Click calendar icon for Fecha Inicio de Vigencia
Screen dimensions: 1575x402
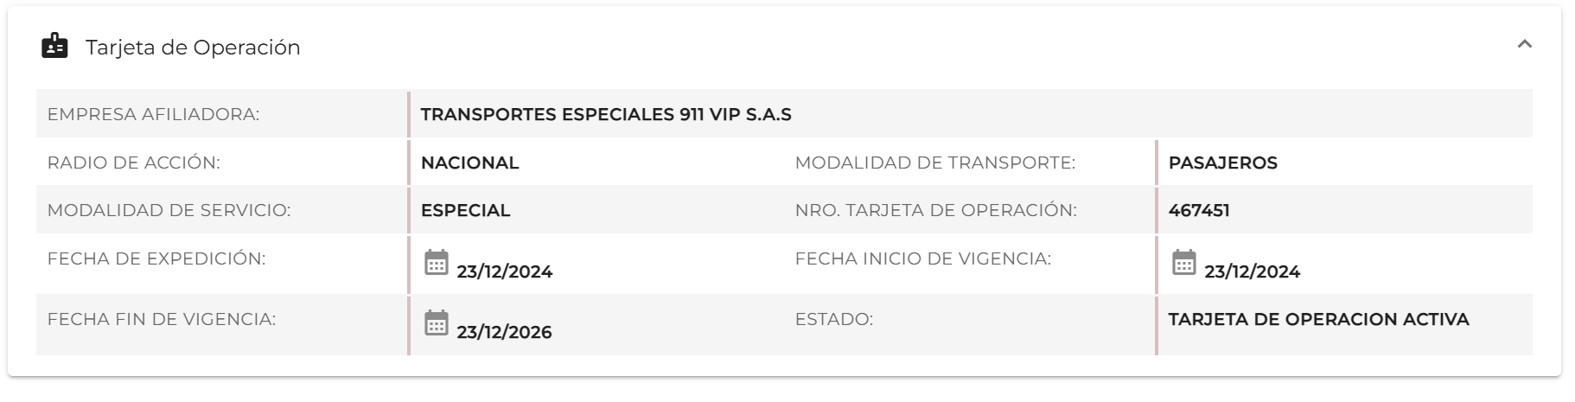click(x=1183, y=262)
